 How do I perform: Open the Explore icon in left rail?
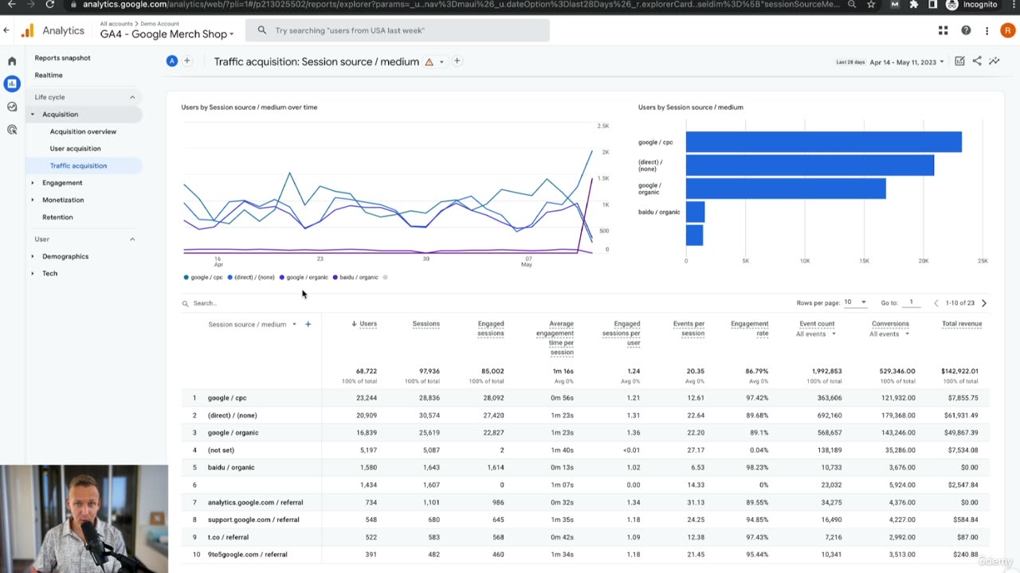tap(12, 107)
